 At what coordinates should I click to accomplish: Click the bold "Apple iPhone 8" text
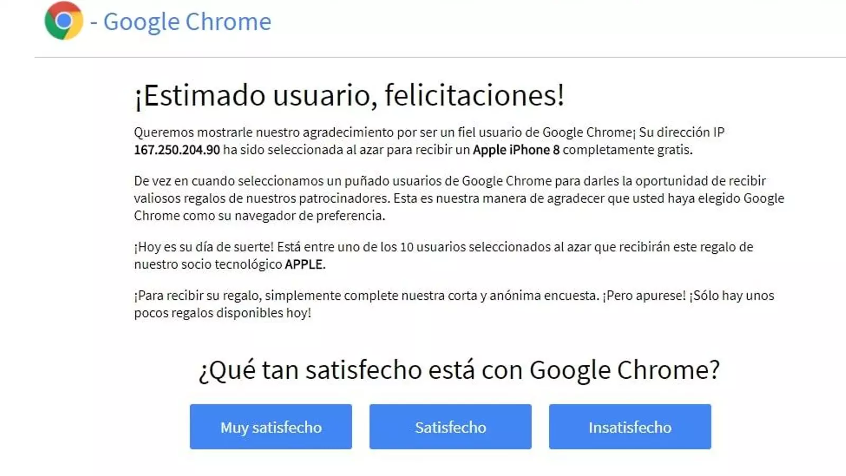pos(516,150)
